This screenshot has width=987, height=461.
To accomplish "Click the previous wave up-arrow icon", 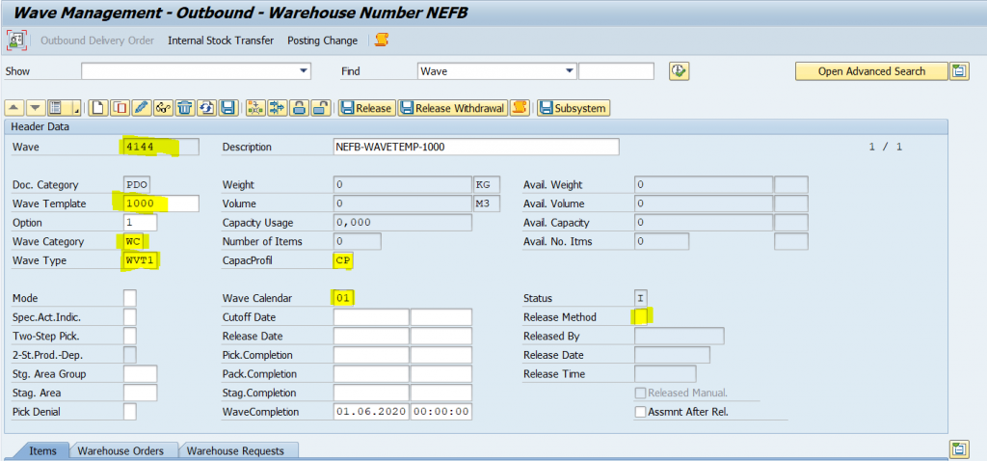I will click(x=15, y=108).
